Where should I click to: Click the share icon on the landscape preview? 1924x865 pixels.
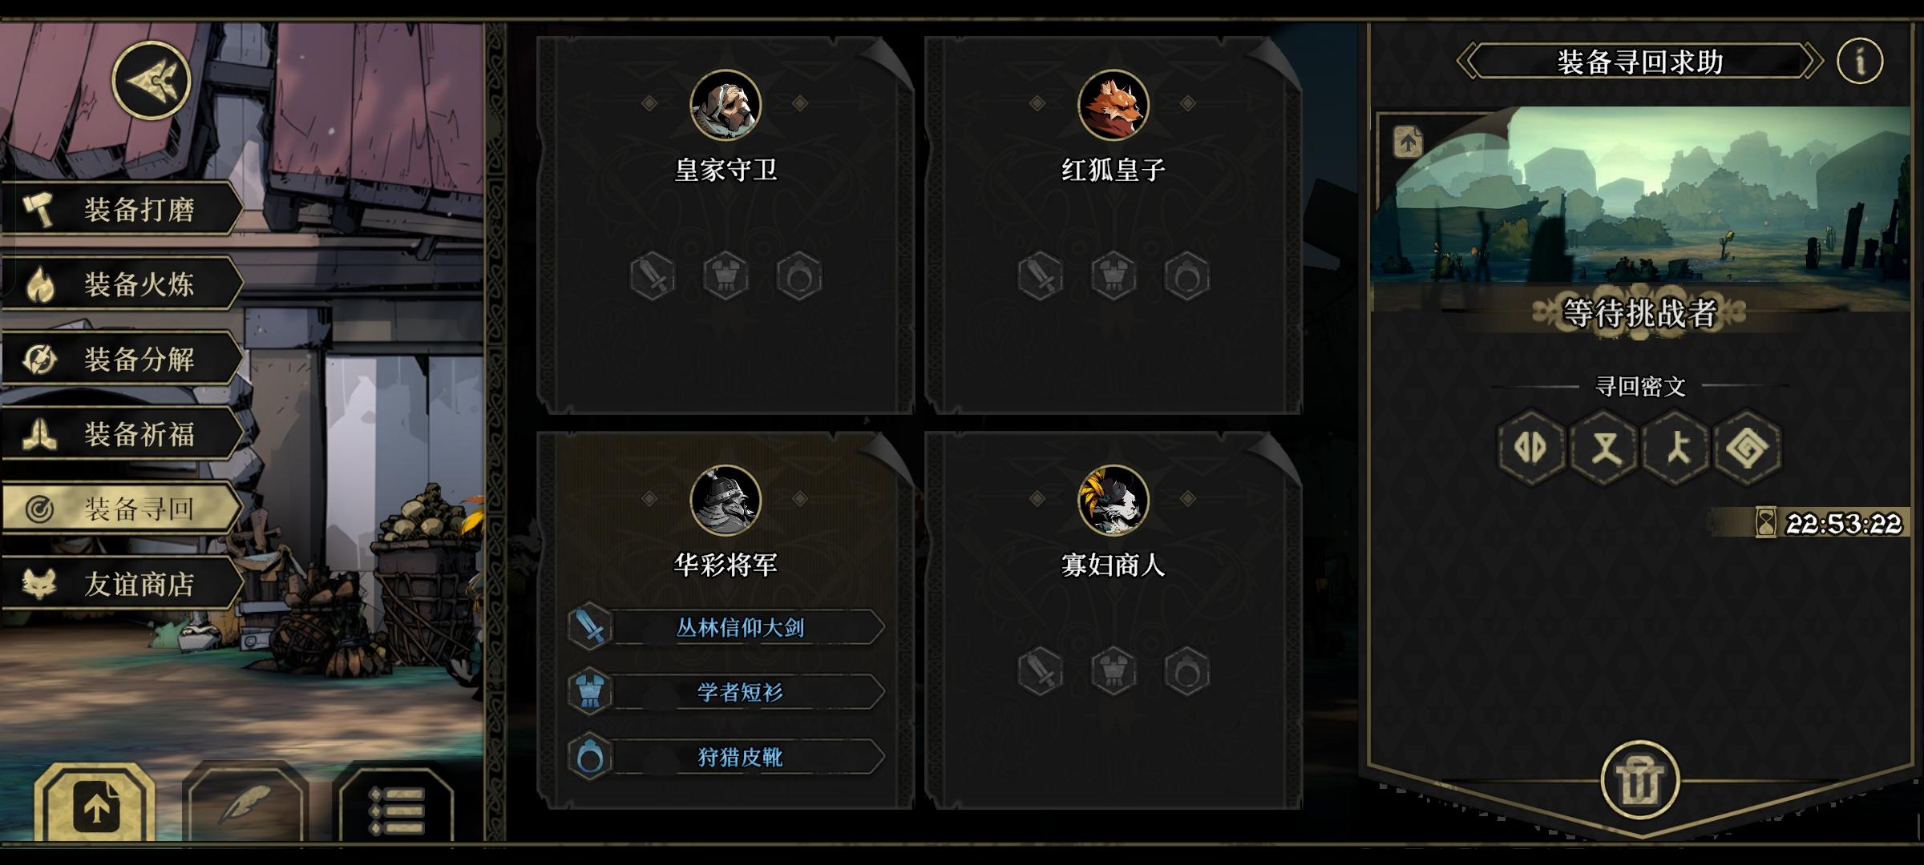point(1409,143)
